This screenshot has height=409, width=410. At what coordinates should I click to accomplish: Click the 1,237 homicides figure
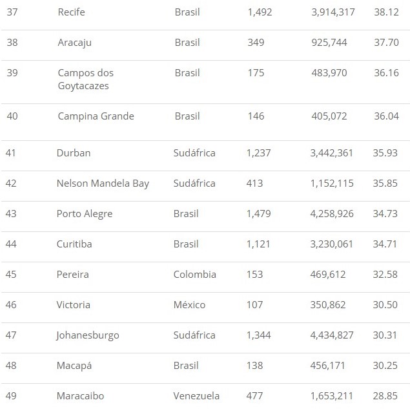[258, 153]
